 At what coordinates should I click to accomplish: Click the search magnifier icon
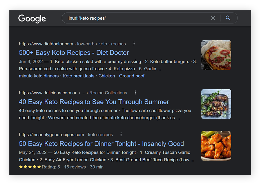[229, 18]
